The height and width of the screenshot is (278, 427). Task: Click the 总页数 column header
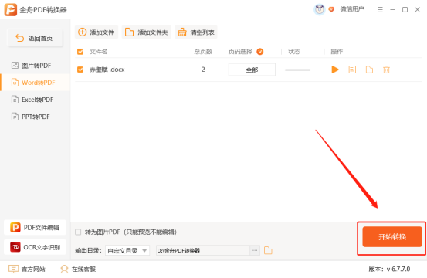point(203,52)
